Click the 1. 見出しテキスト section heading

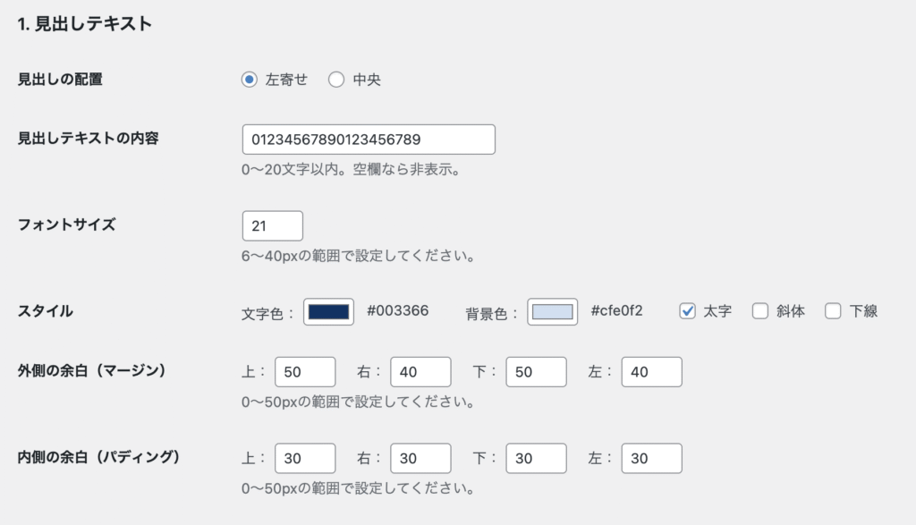85,24
